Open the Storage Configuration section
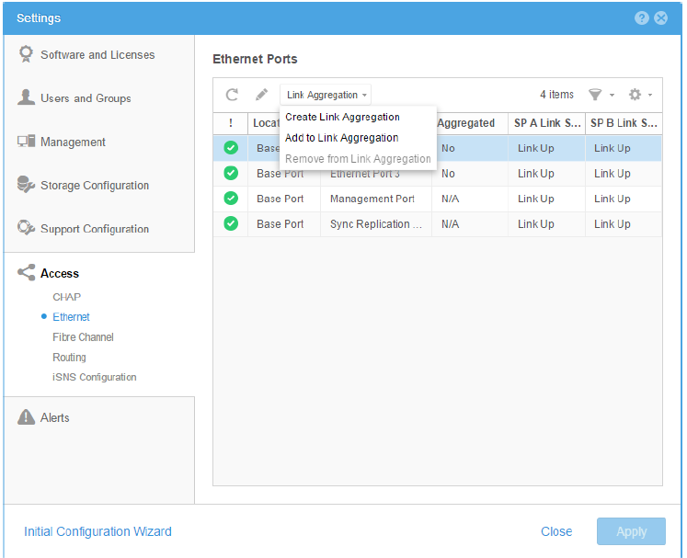The image size is (687, 558). click(94, 186)
